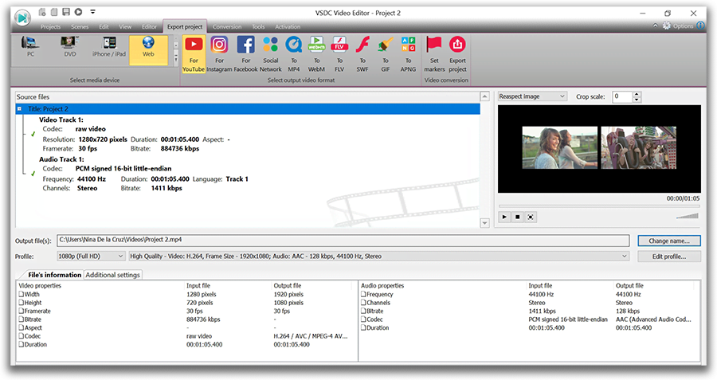Select the DVD media device icon
This screenshot has height=380, width=717.
69,47
